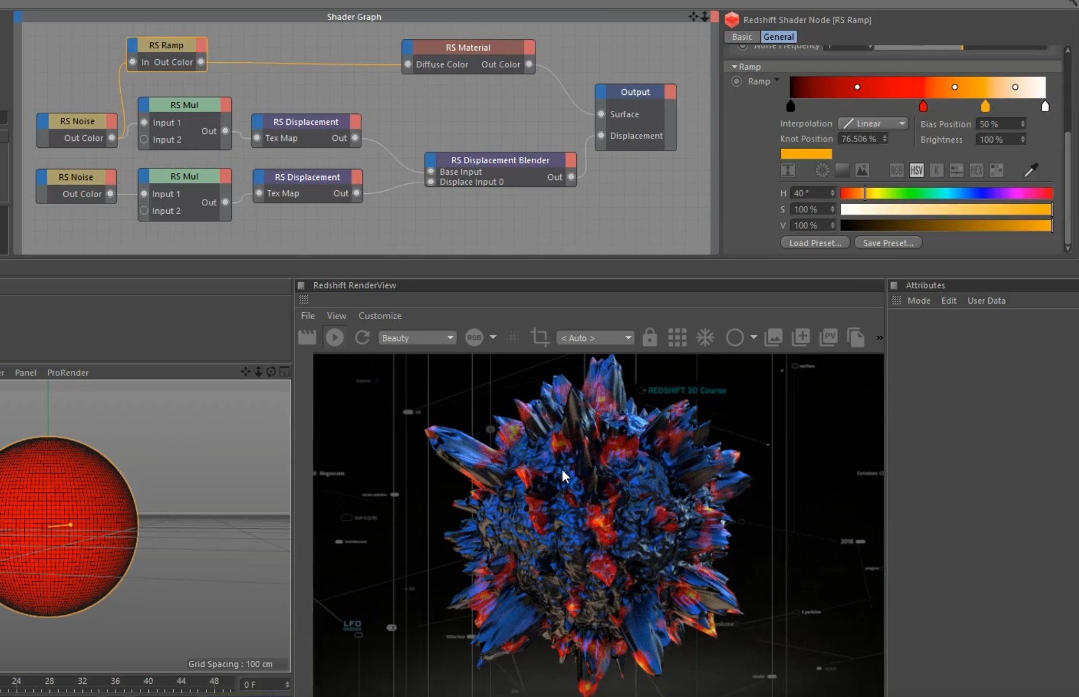Click the circle display mode icon
This screenshot has width=1079, height=697.
tap(734, 338)
